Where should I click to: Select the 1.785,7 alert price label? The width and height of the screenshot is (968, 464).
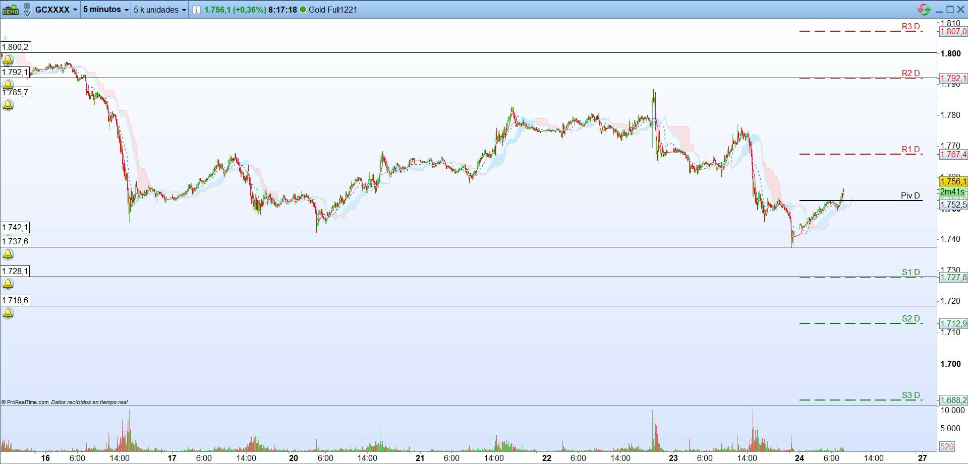click(15, 92)
